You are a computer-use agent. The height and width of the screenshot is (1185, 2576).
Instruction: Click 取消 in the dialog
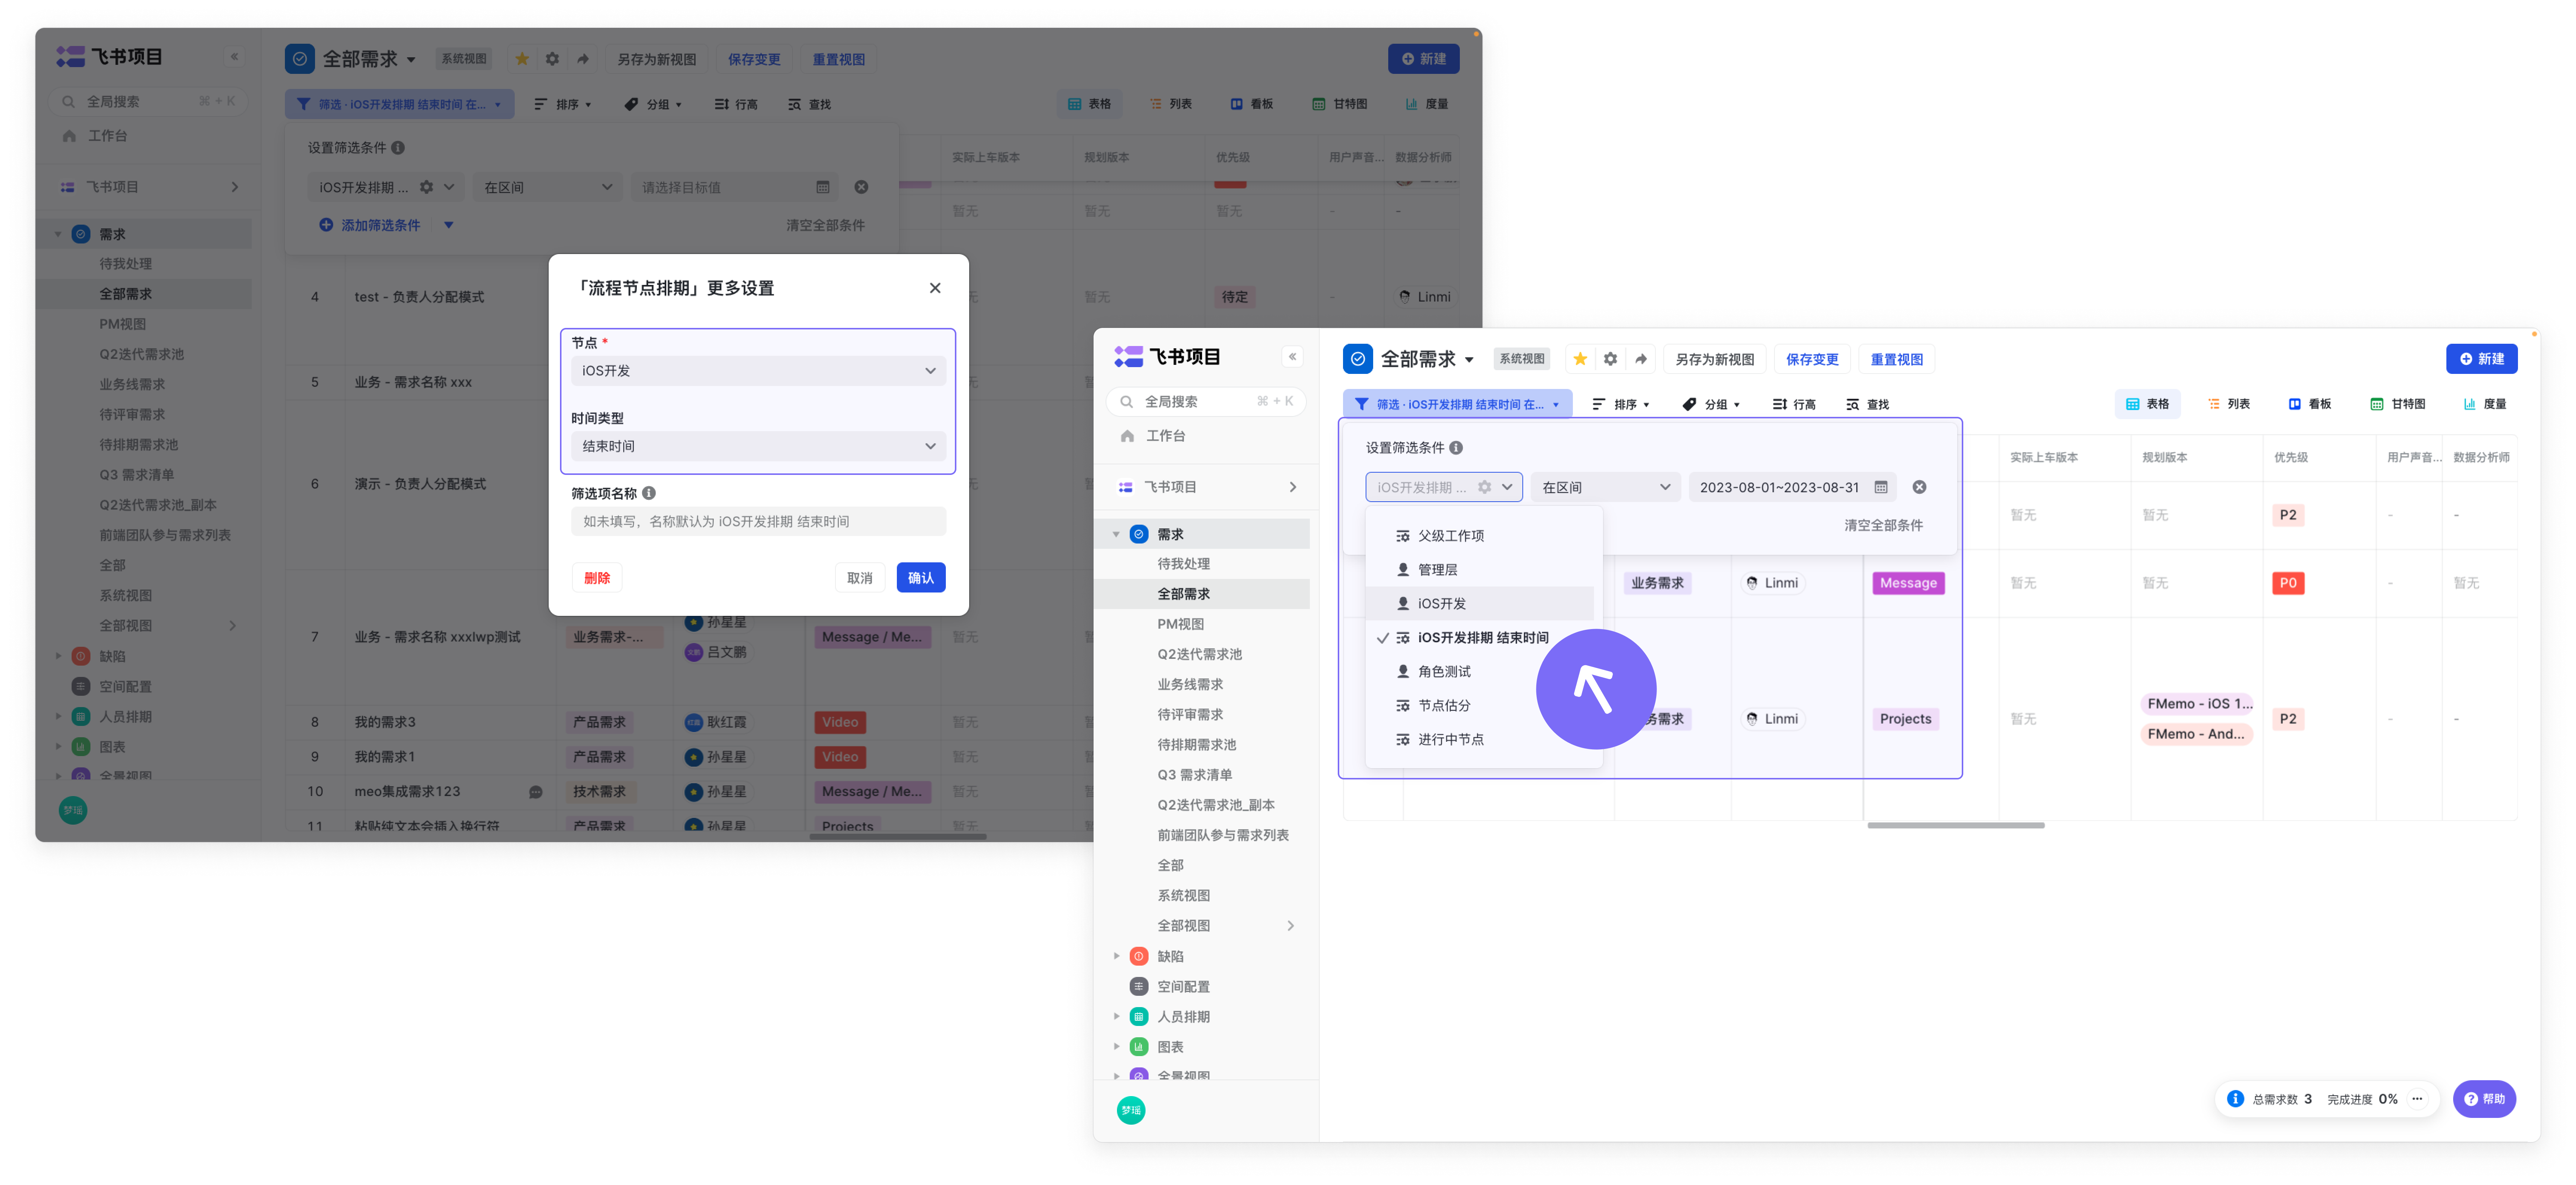[x=860, y=578]
